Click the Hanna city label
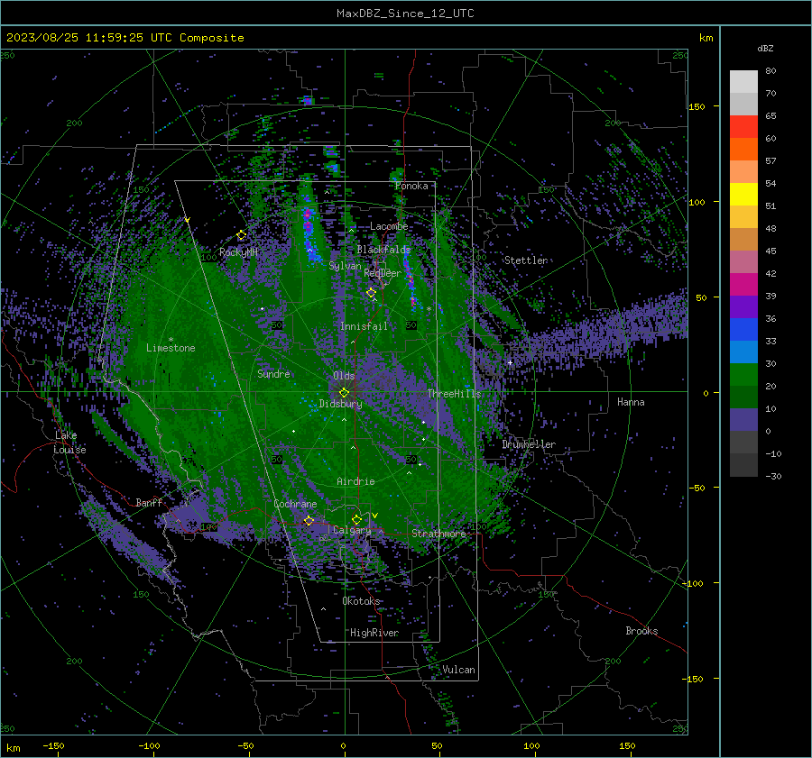Screen dimensions: 812x758 click(631, 402)
